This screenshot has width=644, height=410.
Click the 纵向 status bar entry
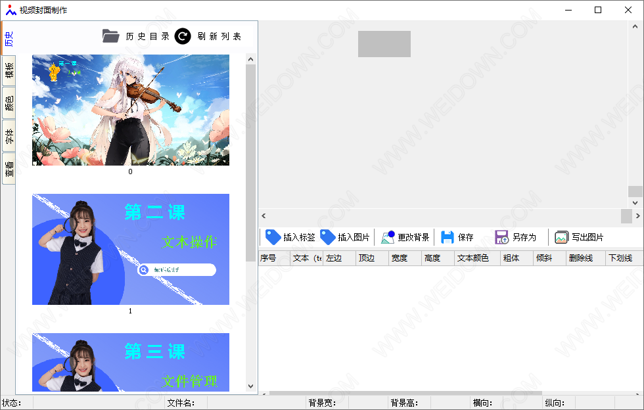tap(555, 403)
